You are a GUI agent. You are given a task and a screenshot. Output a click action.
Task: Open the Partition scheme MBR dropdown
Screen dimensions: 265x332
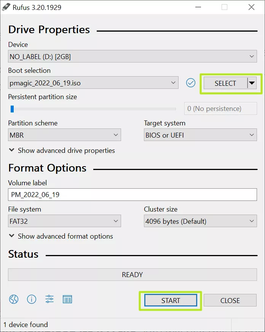pyautogui.click(x=64, y=135)
